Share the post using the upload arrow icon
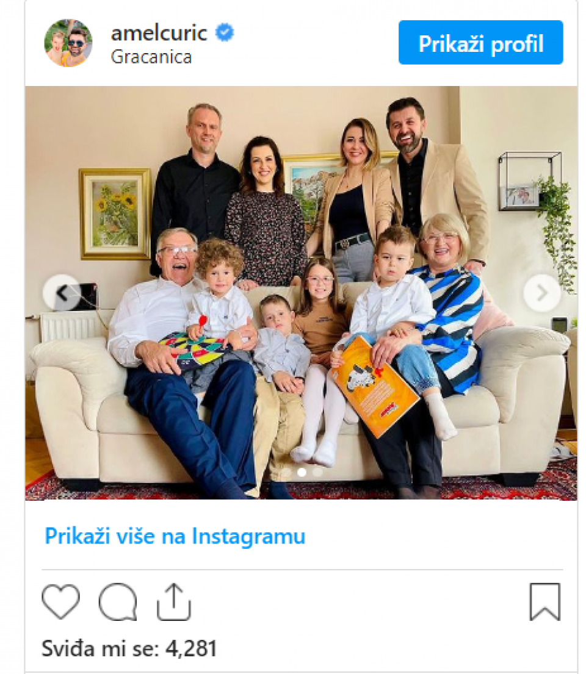Image resolution: width=586 pixels, height=674 pixels. pyautogui.click(x=174, y=602)
